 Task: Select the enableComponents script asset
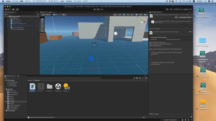tap(32, 87)
